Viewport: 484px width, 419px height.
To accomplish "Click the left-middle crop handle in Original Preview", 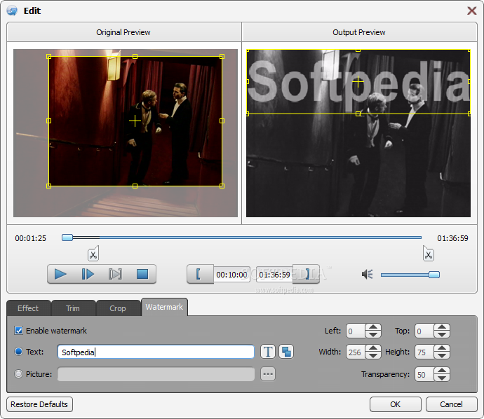I will (48, 121).
